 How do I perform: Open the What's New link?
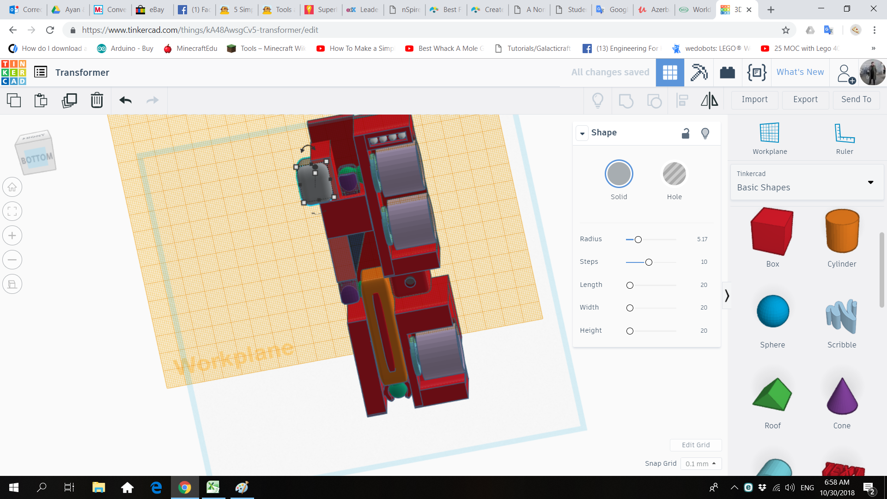[x=800, y=72]
